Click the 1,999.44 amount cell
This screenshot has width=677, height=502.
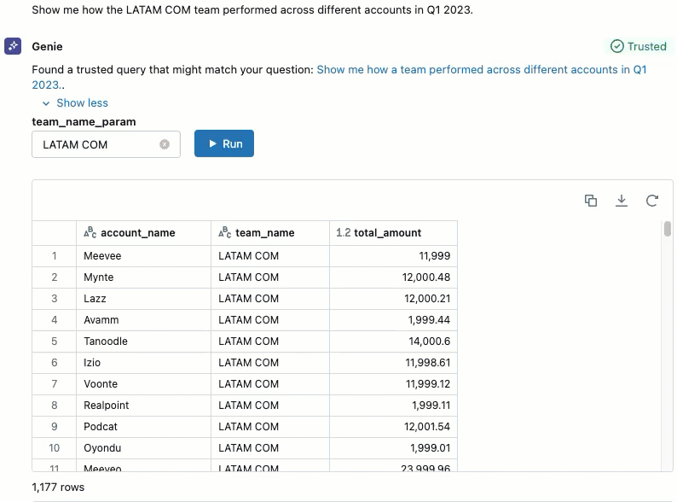[393, 320]
